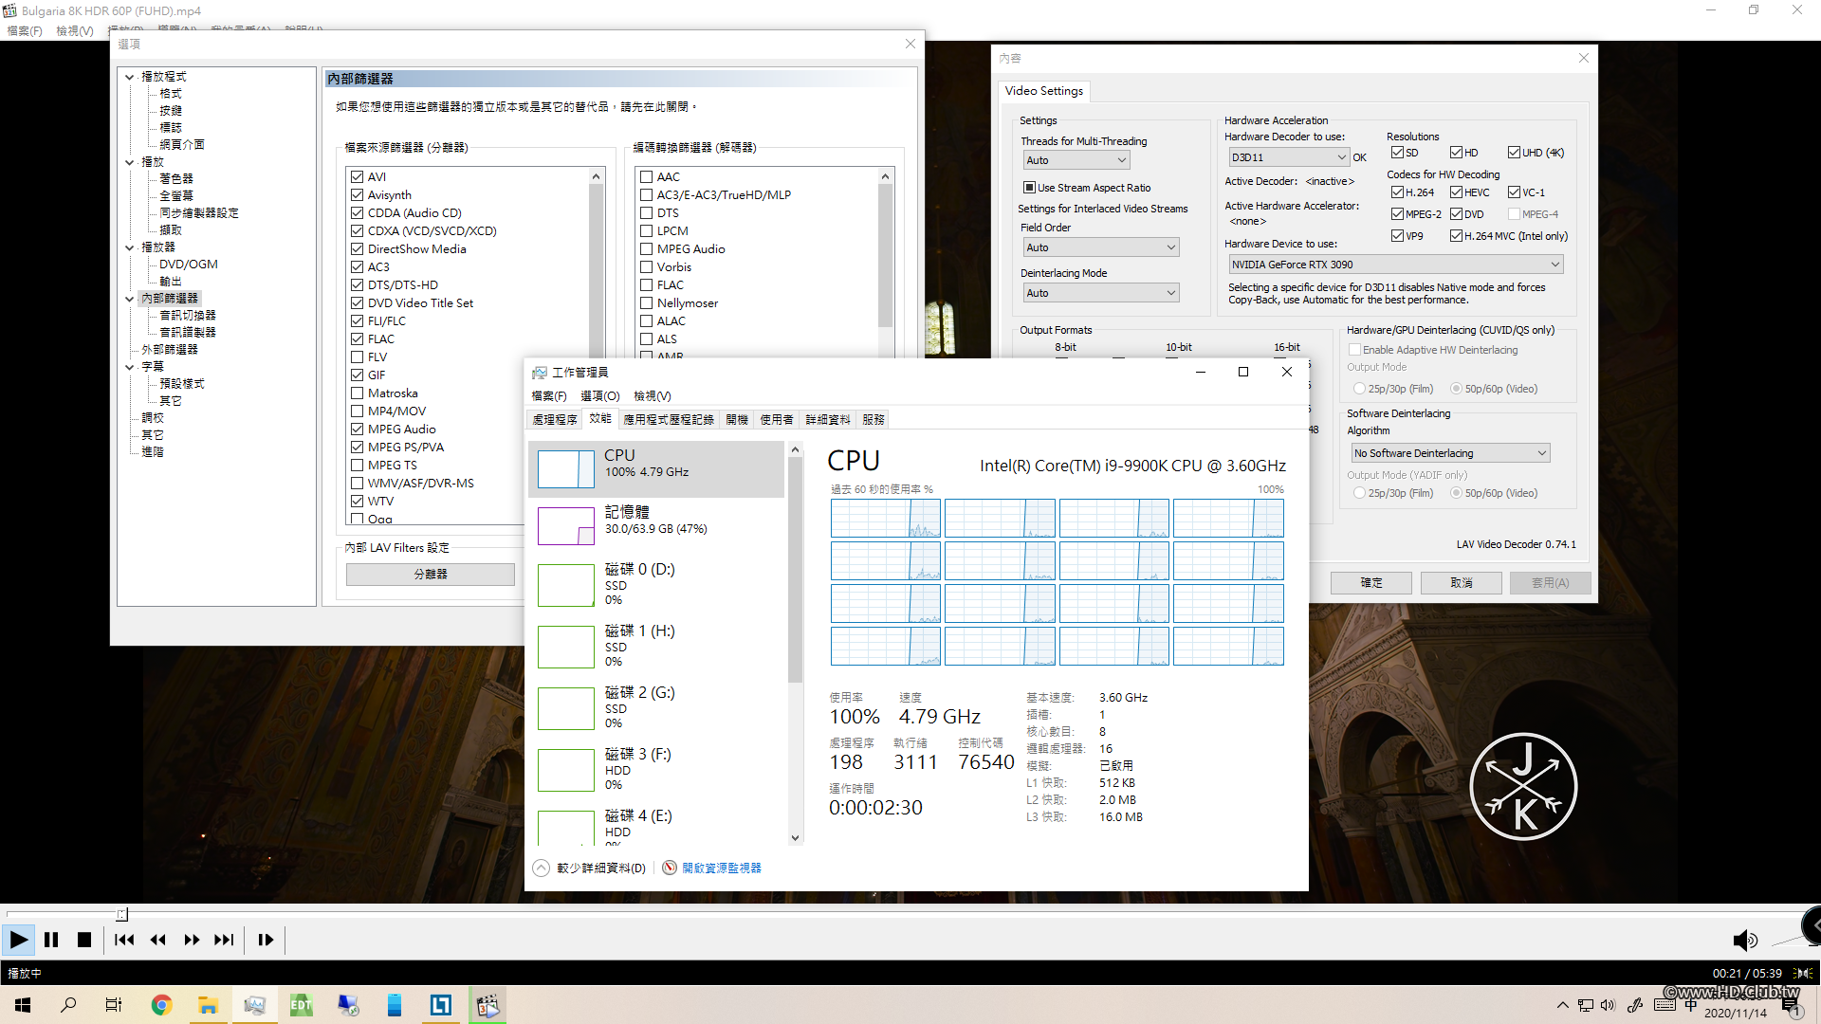
Task: Open the 選項 menu in Task Manager
Action: tap(599, 395)
